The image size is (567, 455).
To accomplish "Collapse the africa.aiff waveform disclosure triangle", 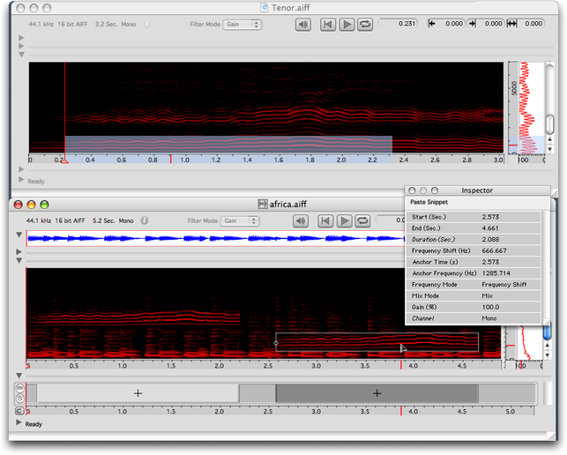I will tap(19, 235).
